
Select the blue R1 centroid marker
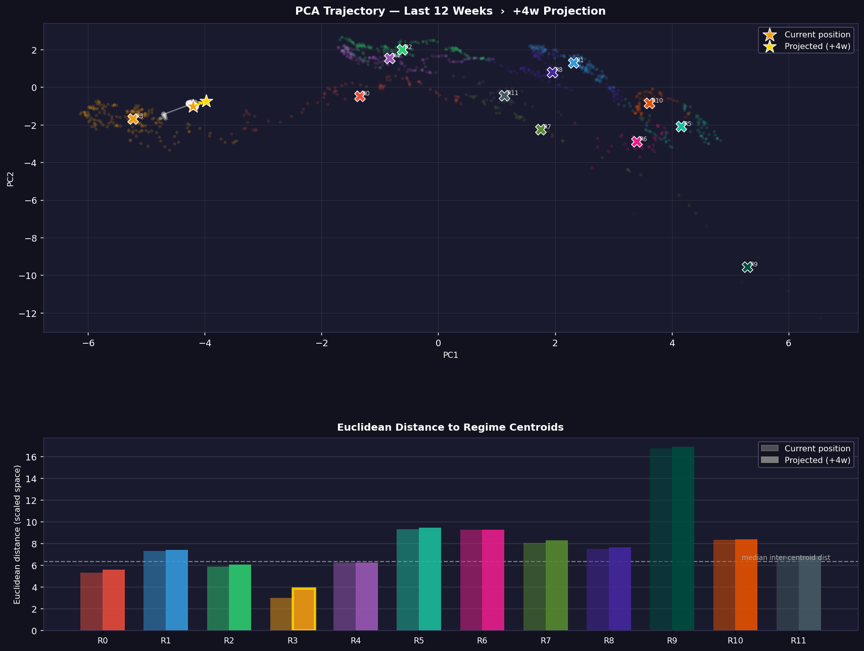click(573, 63)
